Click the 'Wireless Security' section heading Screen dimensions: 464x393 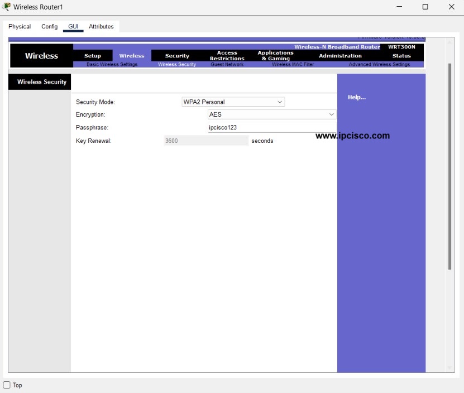[42, 82]
